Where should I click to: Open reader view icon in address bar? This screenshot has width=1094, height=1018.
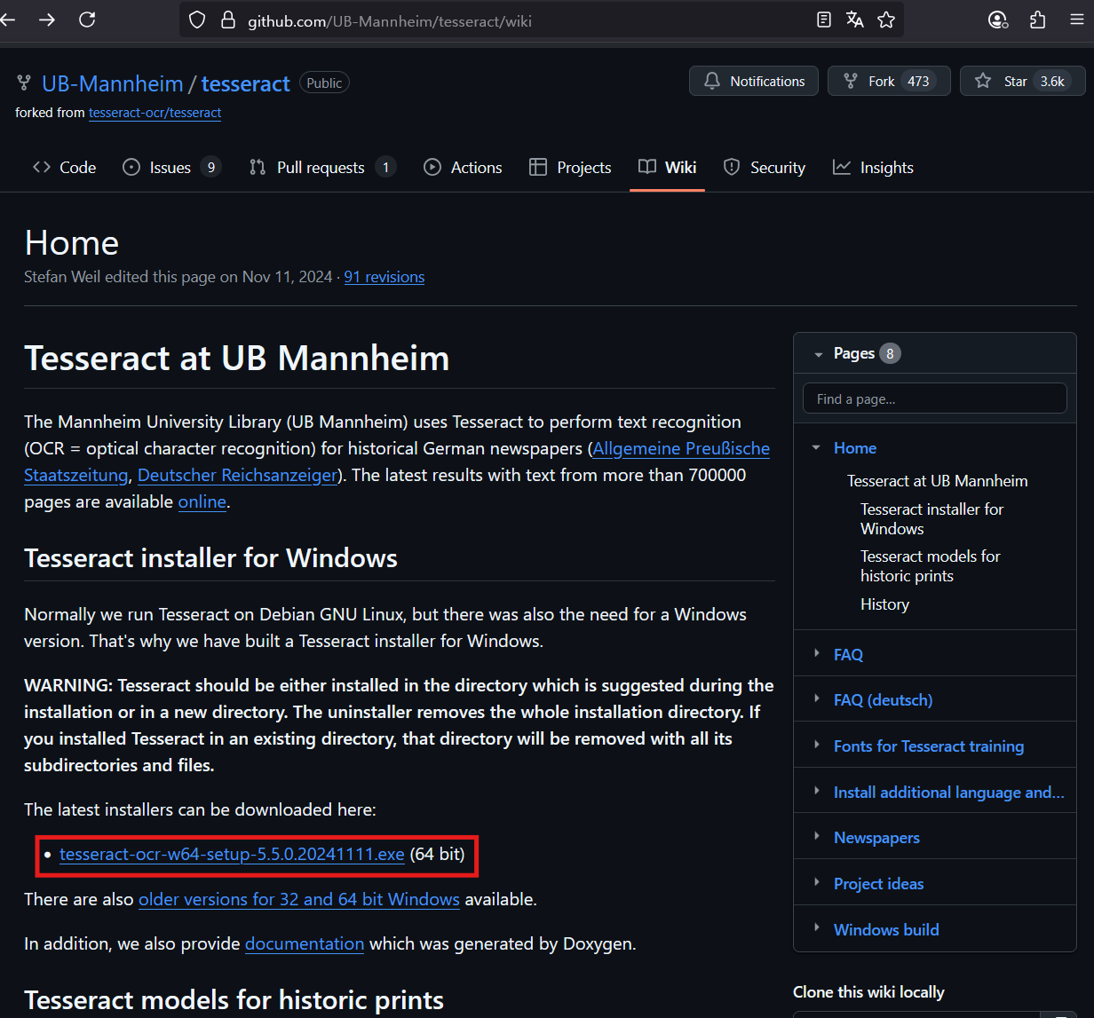824,20
